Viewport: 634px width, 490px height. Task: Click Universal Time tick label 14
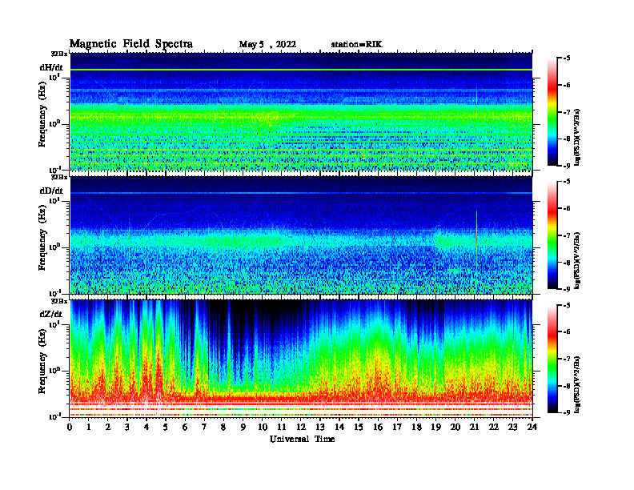coord(339,427)
